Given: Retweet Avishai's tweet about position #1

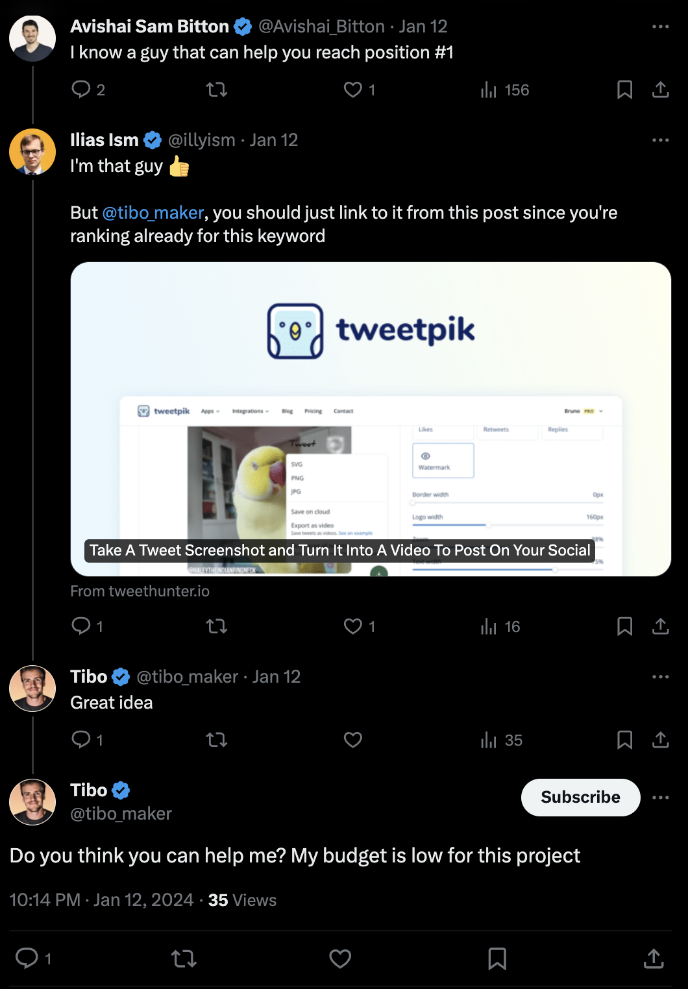Looking at the screenshot, I should point(217,90).
